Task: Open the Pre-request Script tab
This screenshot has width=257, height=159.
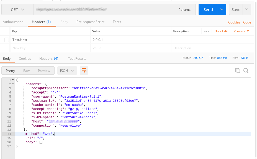Action: 90,22
